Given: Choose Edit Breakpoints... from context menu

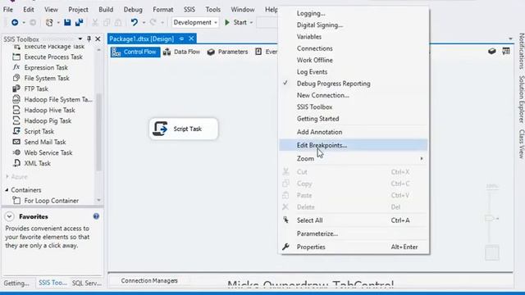Looking at the screenshot, I should 354,145.
